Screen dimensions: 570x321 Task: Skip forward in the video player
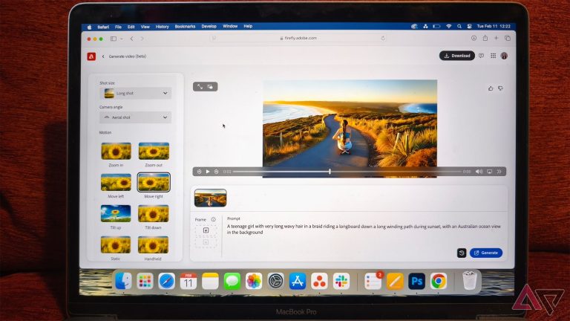click(x=216, y=172)
